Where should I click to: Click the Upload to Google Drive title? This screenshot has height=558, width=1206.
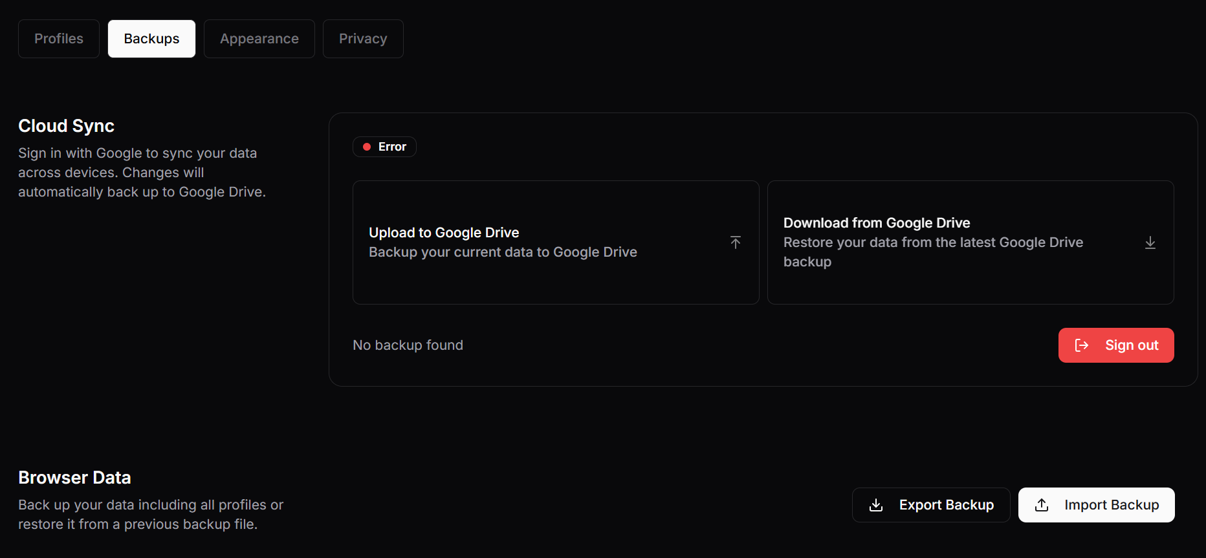coord(444,233)
